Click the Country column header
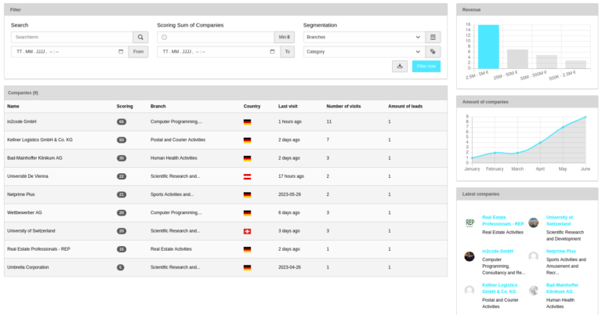 [252, 107]
